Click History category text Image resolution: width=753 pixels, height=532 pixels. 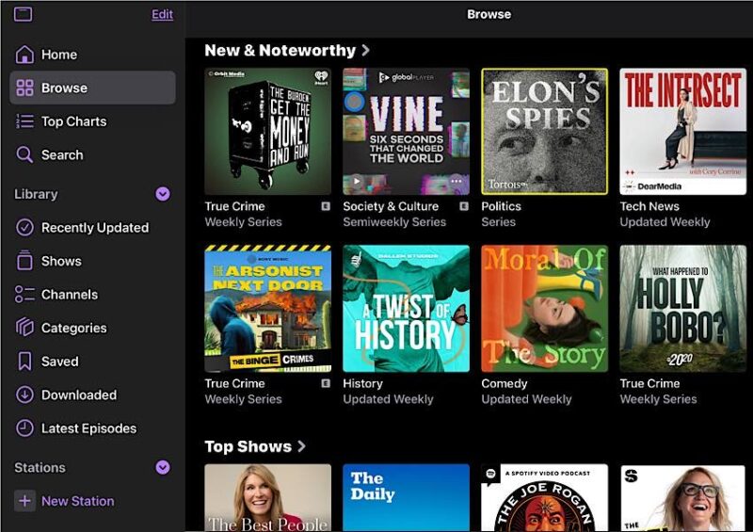click(362, 383)
